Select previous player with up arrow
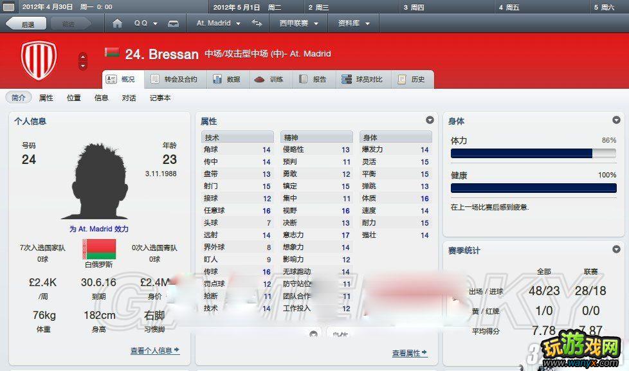This screenshot has height=371, width=629. [83, 56]
